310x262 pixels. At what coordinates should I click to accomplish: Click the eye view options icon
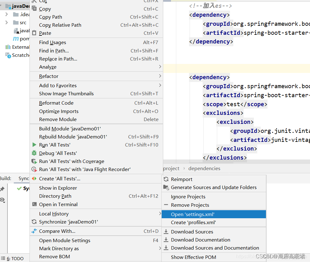point(2,200)
